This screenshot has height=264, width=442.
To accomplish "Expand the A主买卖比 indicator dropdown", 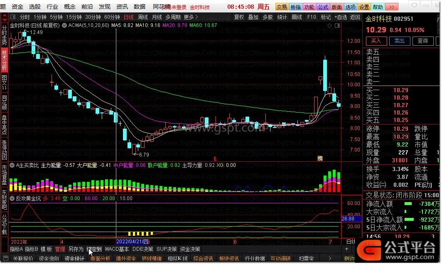I will click(12, 165).
